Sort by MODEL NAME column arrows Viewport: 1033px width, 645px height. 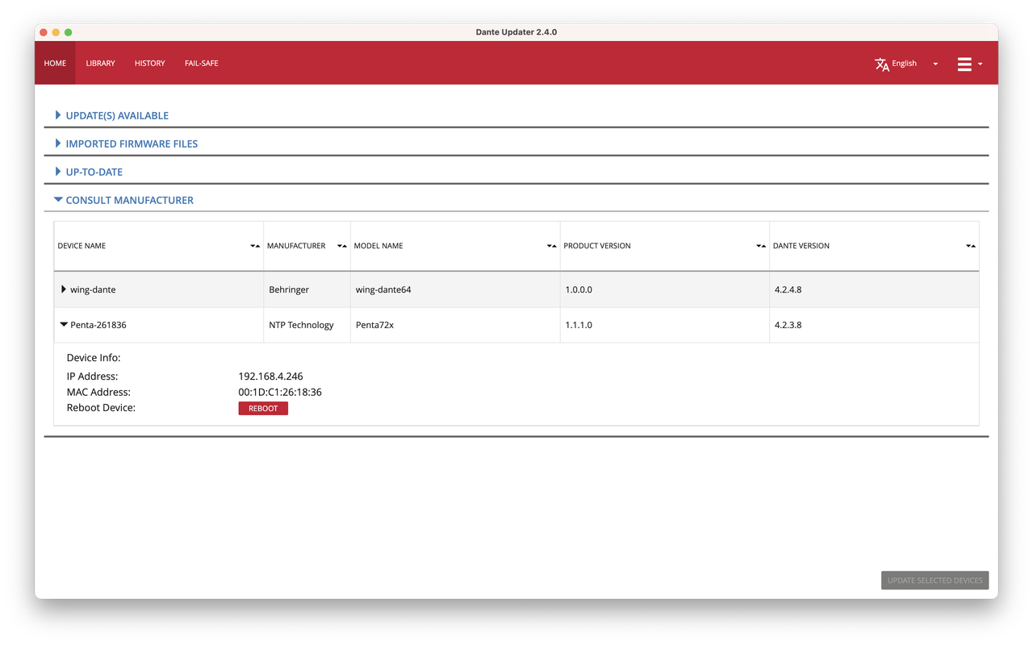[x=551, y=246]
